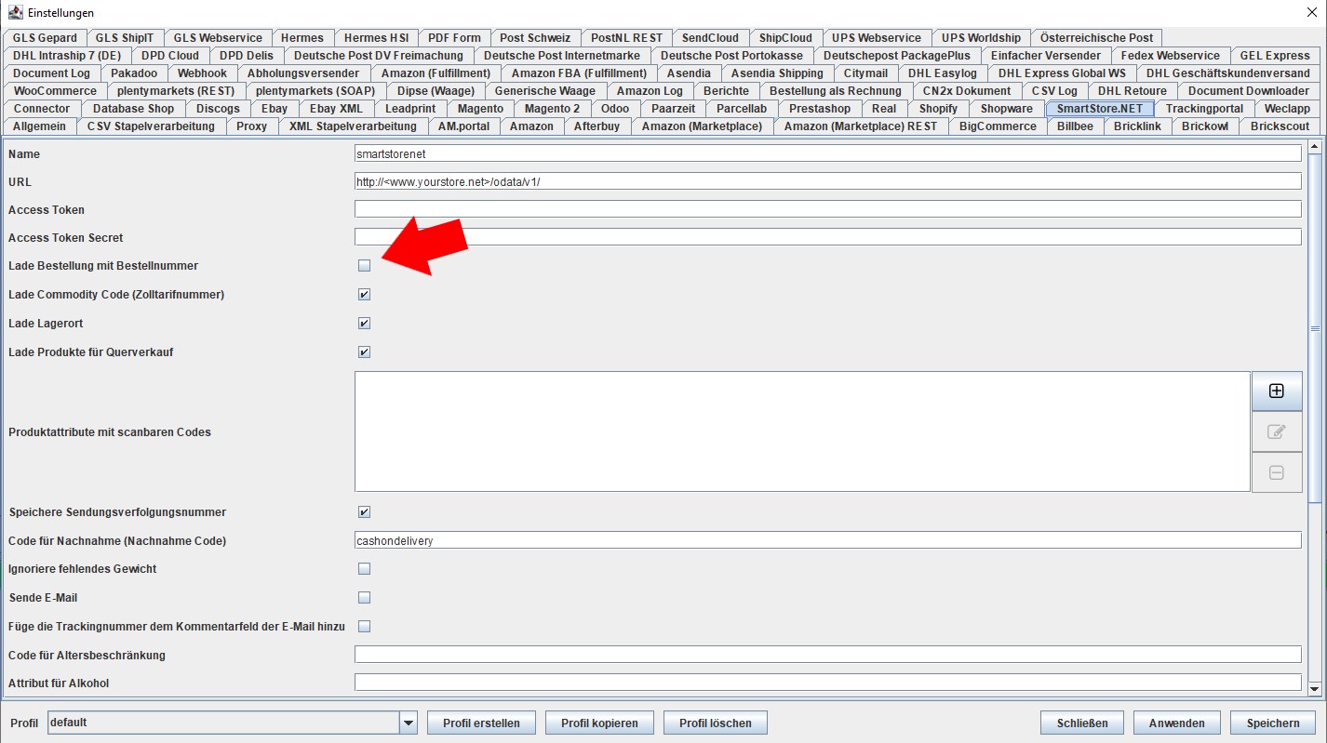The image size is (1327, 743).
Task: Click the Attribut für Alkohol field
Action: [x=827, y=683]
